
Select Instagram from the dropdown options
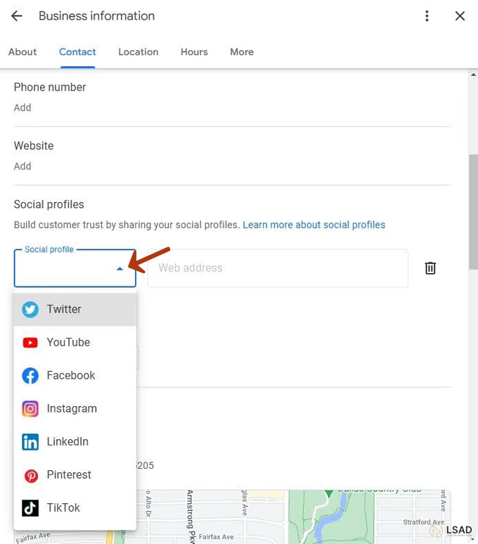(x=75, y=409)
